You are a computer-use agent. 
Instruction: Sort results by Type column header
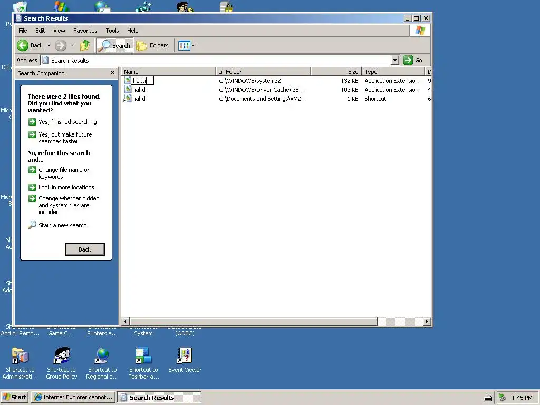[393, 72]
